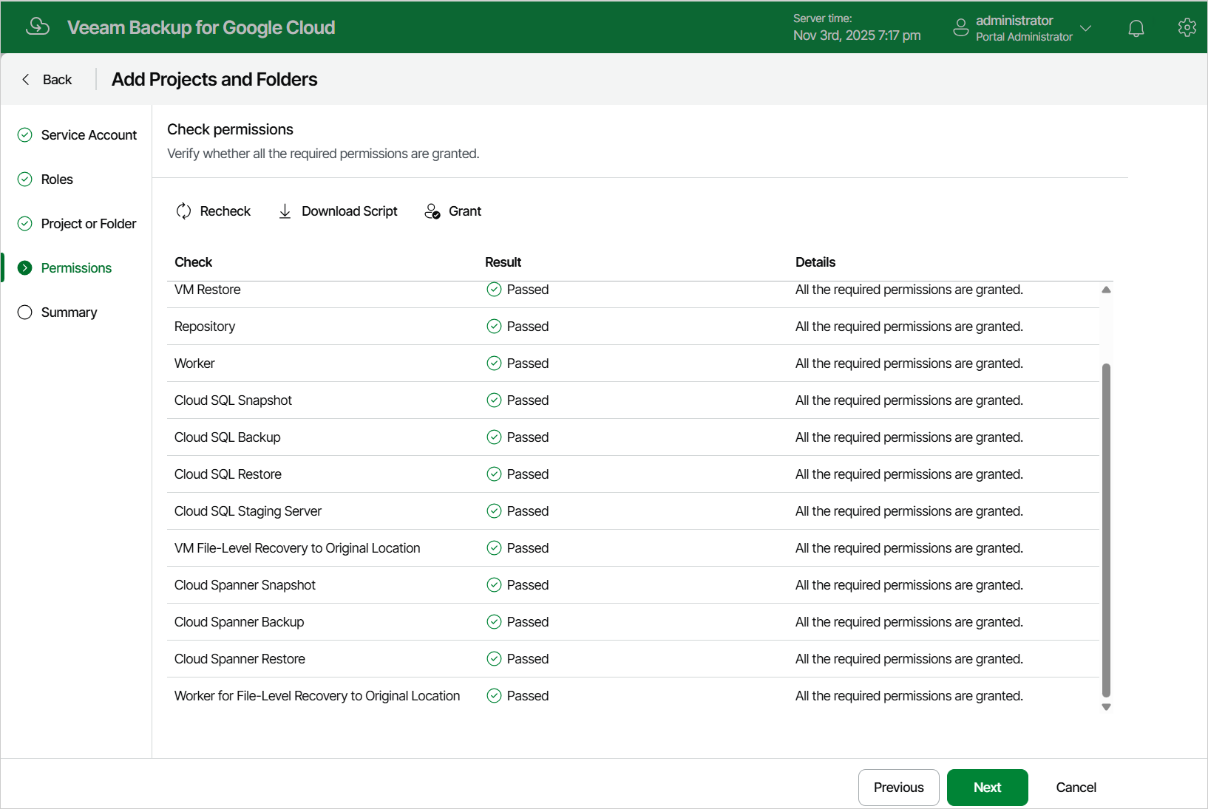Click the Summary step circle icon
Screen dimensions: 1208x809
pos(25,312)
